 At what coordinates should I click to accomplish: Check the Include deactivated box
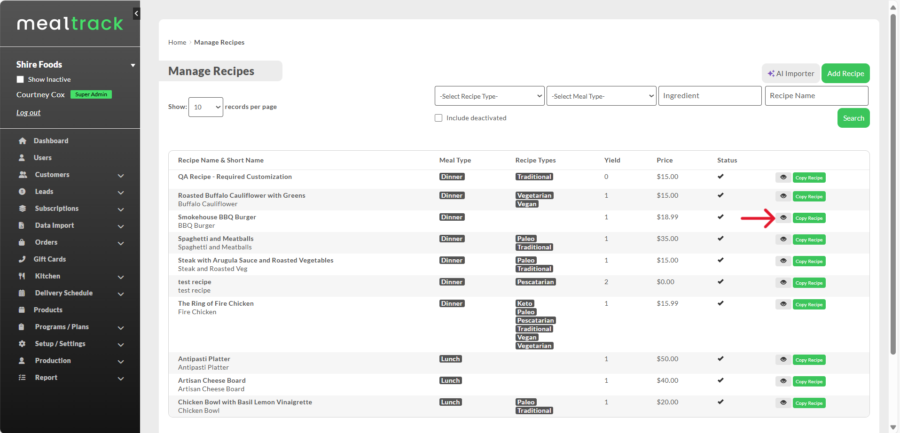coord(438,118)
